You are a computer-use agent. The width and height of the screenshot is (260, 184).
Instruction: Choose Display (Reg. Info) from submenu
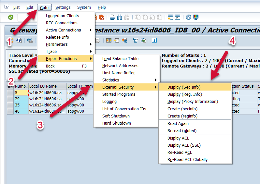coord(185,94)
